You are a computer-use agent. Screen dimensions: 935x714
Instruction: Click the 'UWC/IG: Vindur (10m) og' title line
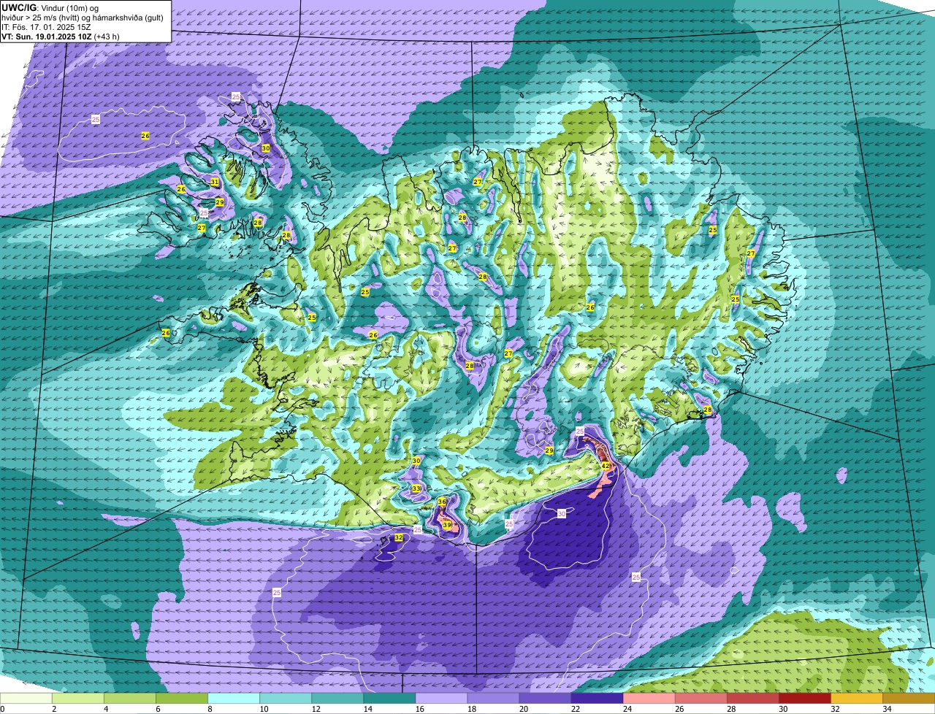(50, 7)
